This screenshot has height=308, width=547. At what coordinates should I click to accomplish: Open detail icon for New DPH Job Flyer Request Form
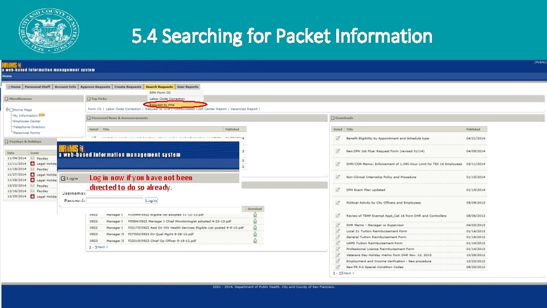(338, 151)
